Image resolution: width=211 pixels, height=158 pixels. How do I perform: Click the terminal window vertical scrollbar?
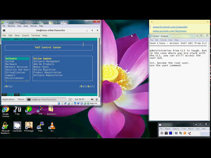(x=99, y=67)
